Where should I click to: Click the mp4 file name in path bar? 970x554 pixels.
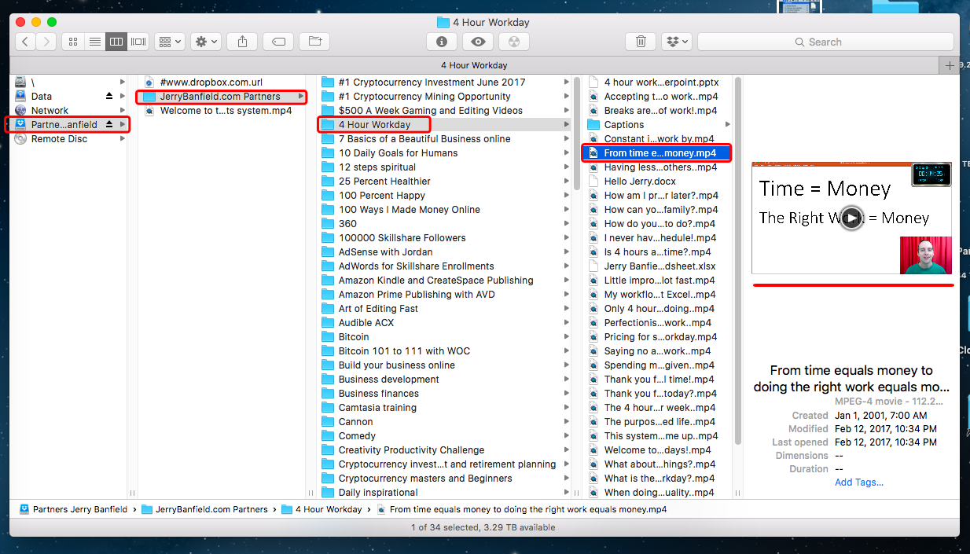click(521, 509)
